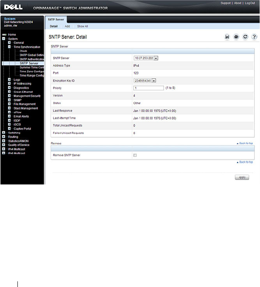Expand the Email Alerts node
The width and height of the screenshot is (260, 287).
coord(9,116)
